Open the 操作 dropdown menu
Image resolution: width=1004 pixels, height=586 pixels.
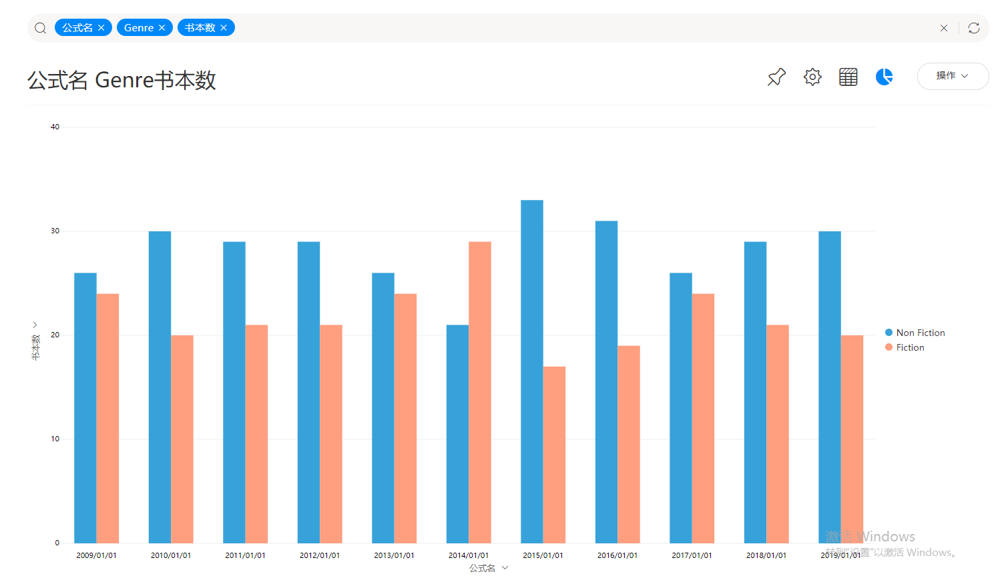[953, 76]
